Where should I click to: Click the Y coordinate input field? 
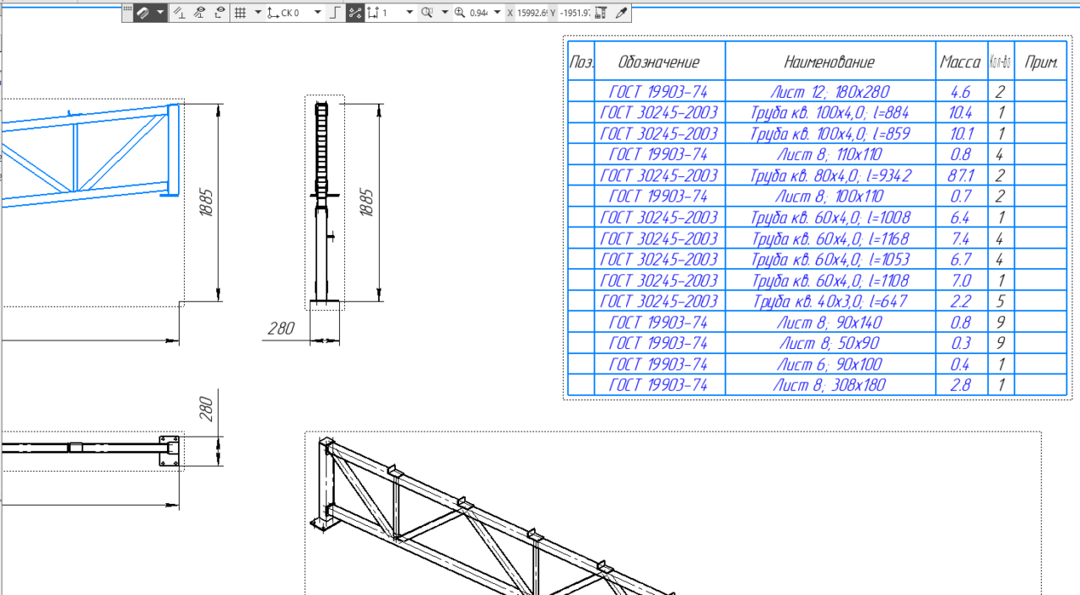575,13
